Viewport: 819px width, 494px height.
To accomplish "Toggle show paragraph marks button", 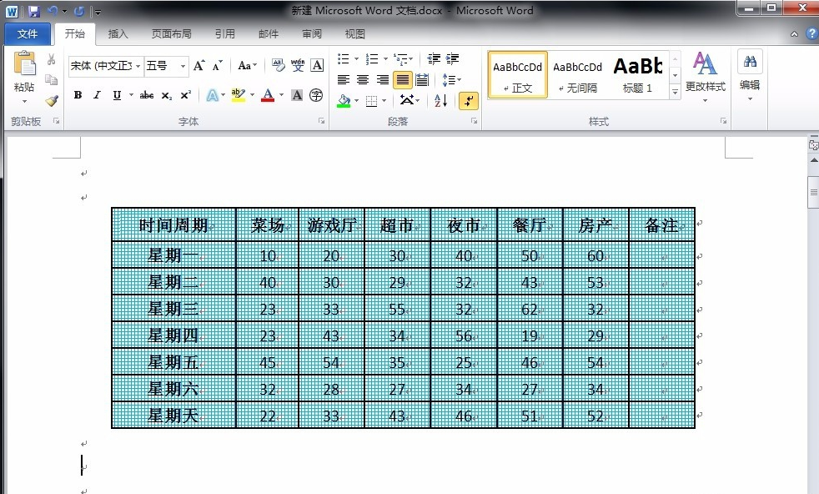I will coord(469,100).
